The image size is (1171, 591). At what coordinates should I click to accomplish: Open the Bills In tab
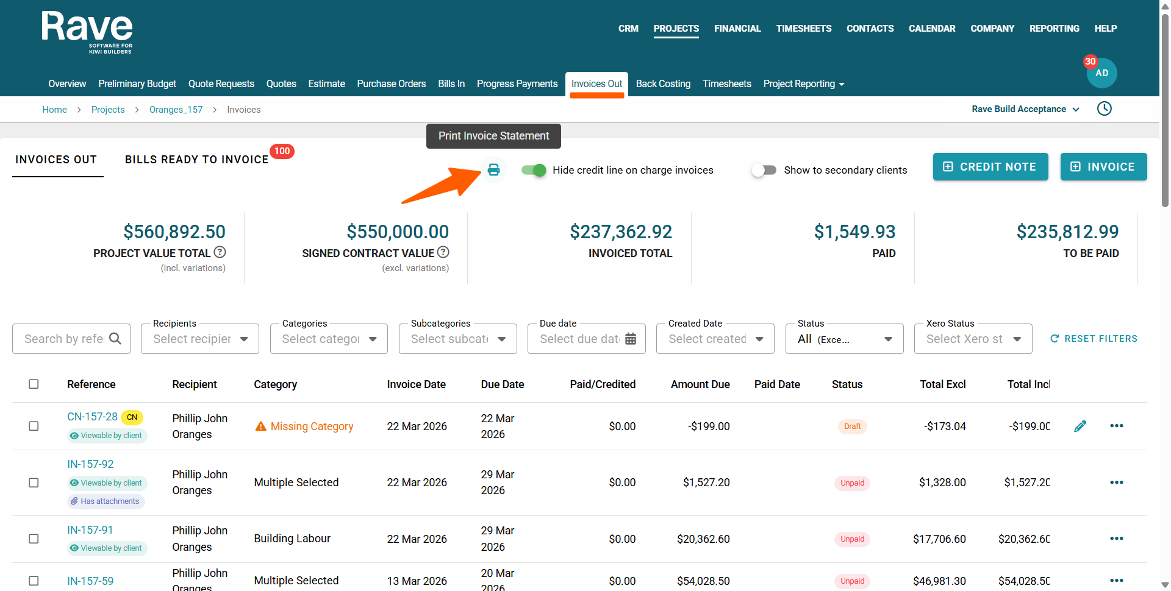pos(451,84)
